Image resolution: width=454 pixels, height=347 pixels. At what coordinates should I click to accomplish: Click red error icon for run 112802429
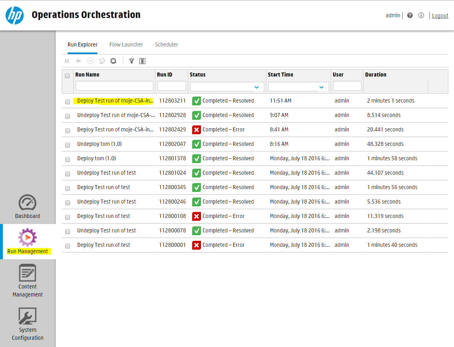[x=197, y=129]
